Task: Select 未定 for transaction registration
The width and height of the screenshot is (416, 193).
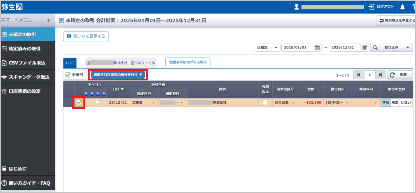Action: tap(395, 103)
